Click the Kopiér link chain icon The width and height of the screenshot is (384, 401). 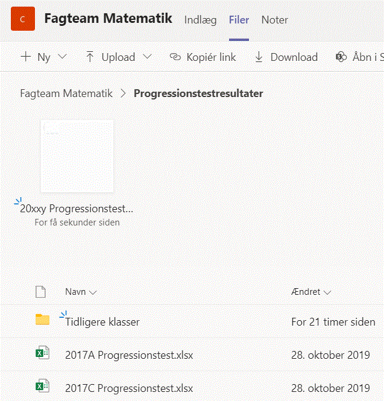tap(175, 57)
